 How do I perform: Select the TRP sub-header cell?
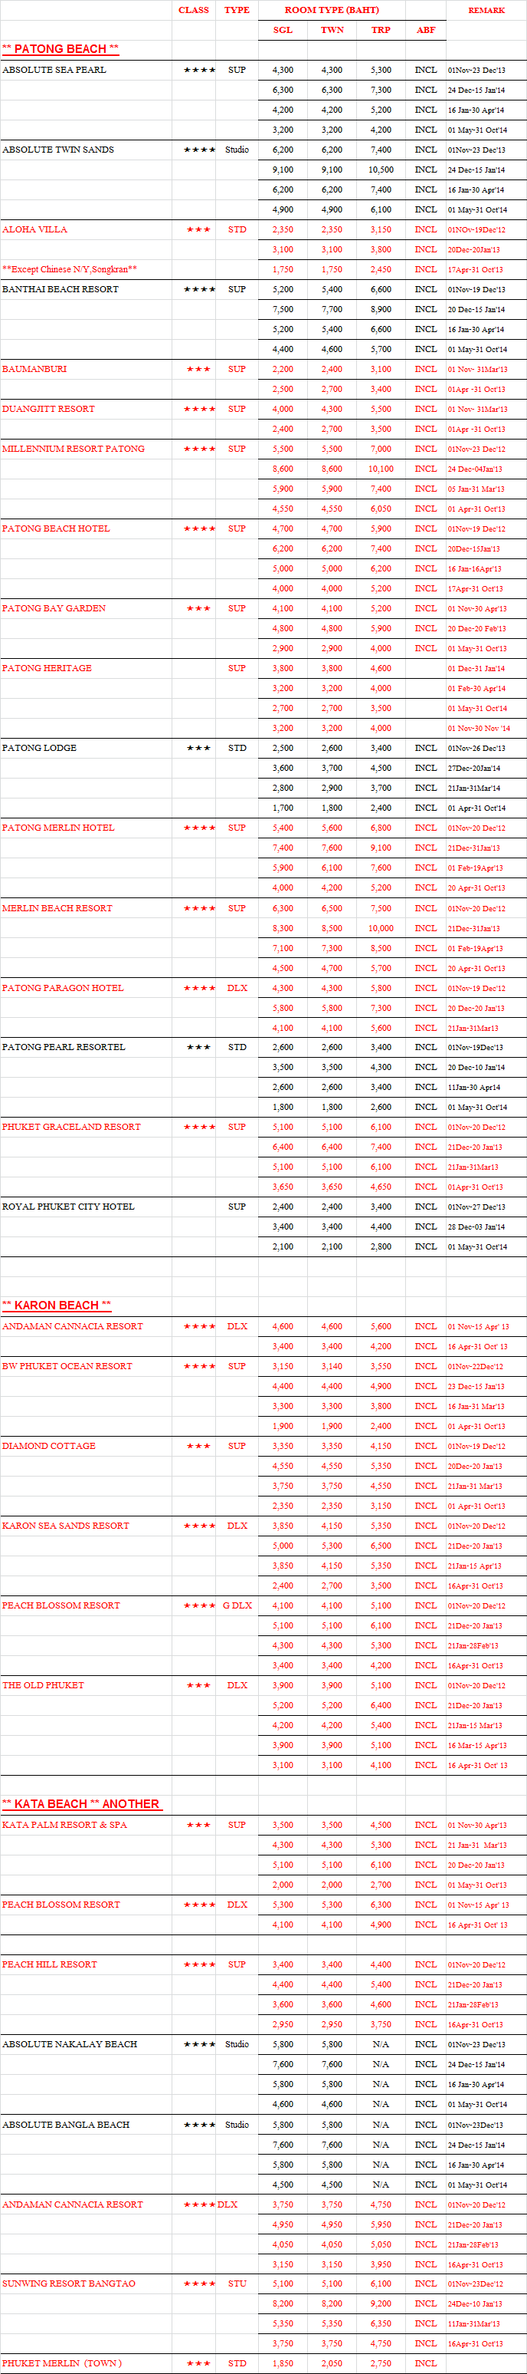click(381, 31)
